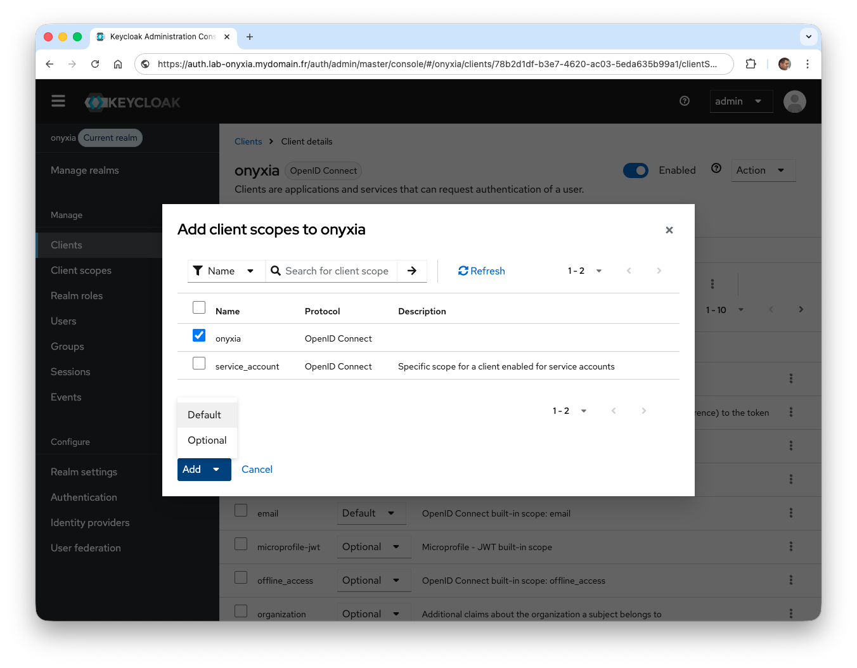
Task: Click the user avatar icon
Action: pos(794,101)
